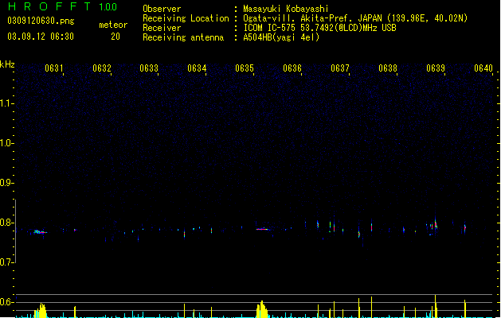
Task: Click the 0.8 kHz frequency axis label
Action: pyautogui.click(x=6, y=223)
